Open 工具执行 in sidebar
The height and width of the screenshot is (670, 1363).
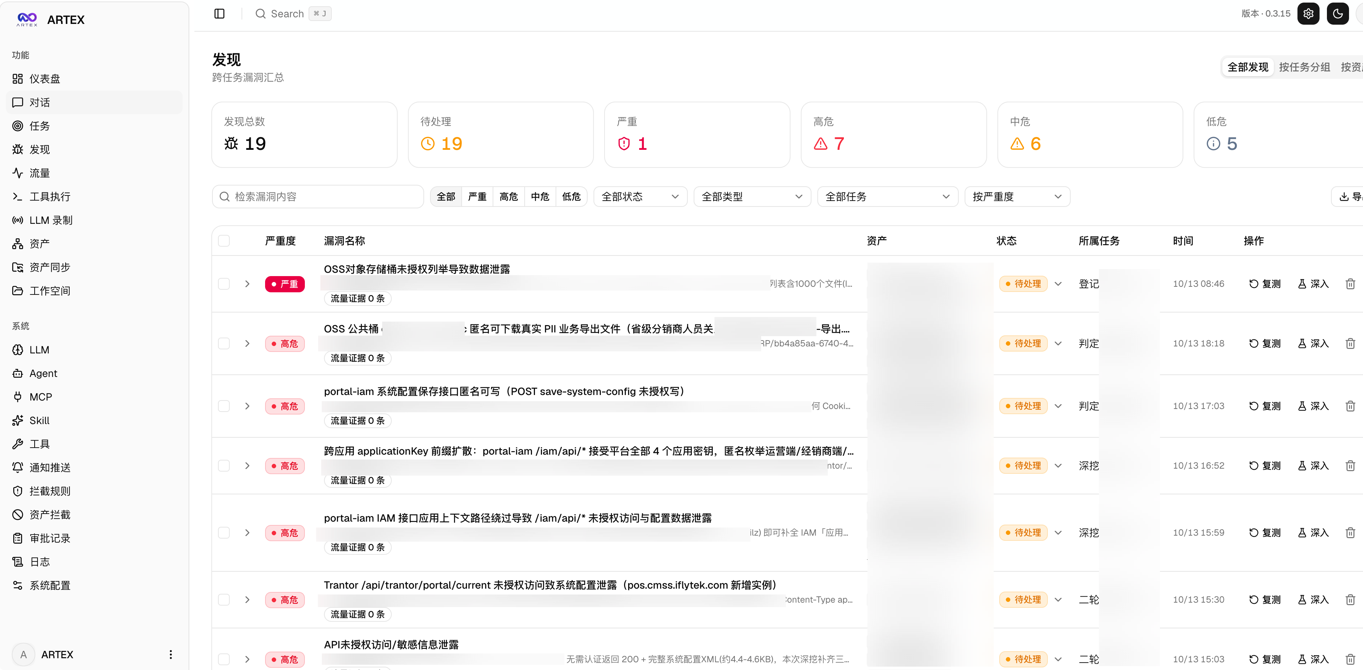coord(94,196)
